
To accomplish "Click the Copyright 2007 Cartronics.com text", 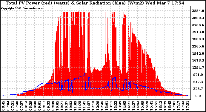I will tap(22, 8).
